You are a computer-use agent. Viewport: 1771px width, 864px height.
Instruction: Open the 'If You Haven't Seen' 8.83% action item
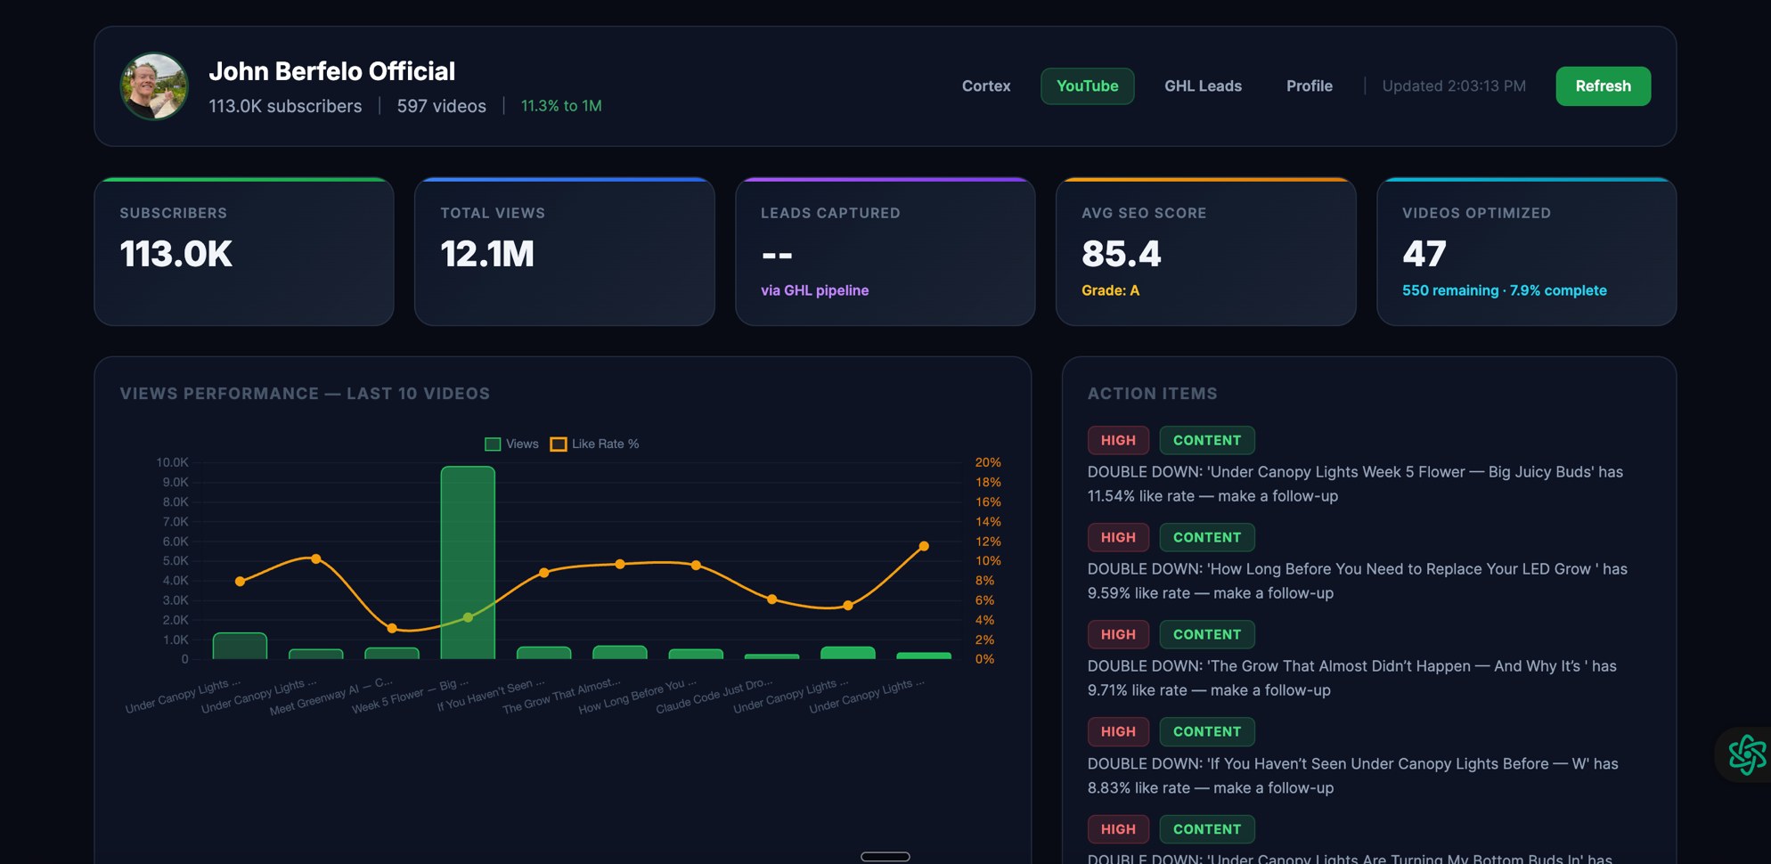tap(1352, 776)
